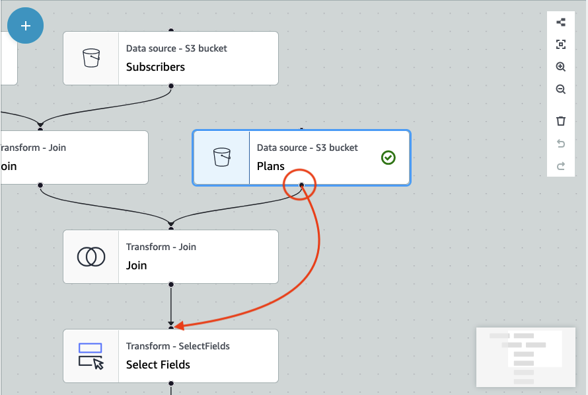Click the fit-to-view icon in toolbar
588x395 pixels.
(561, 44)
